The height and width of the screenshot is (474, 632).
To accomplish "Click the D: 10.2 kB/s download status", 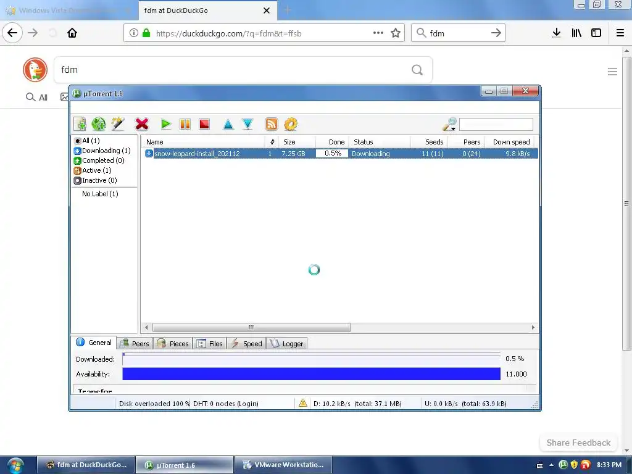I will point(357,404).
